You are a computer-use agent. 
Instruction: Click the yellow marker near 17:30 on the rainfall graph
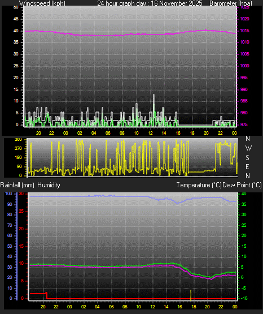click(x=191, y=295)
